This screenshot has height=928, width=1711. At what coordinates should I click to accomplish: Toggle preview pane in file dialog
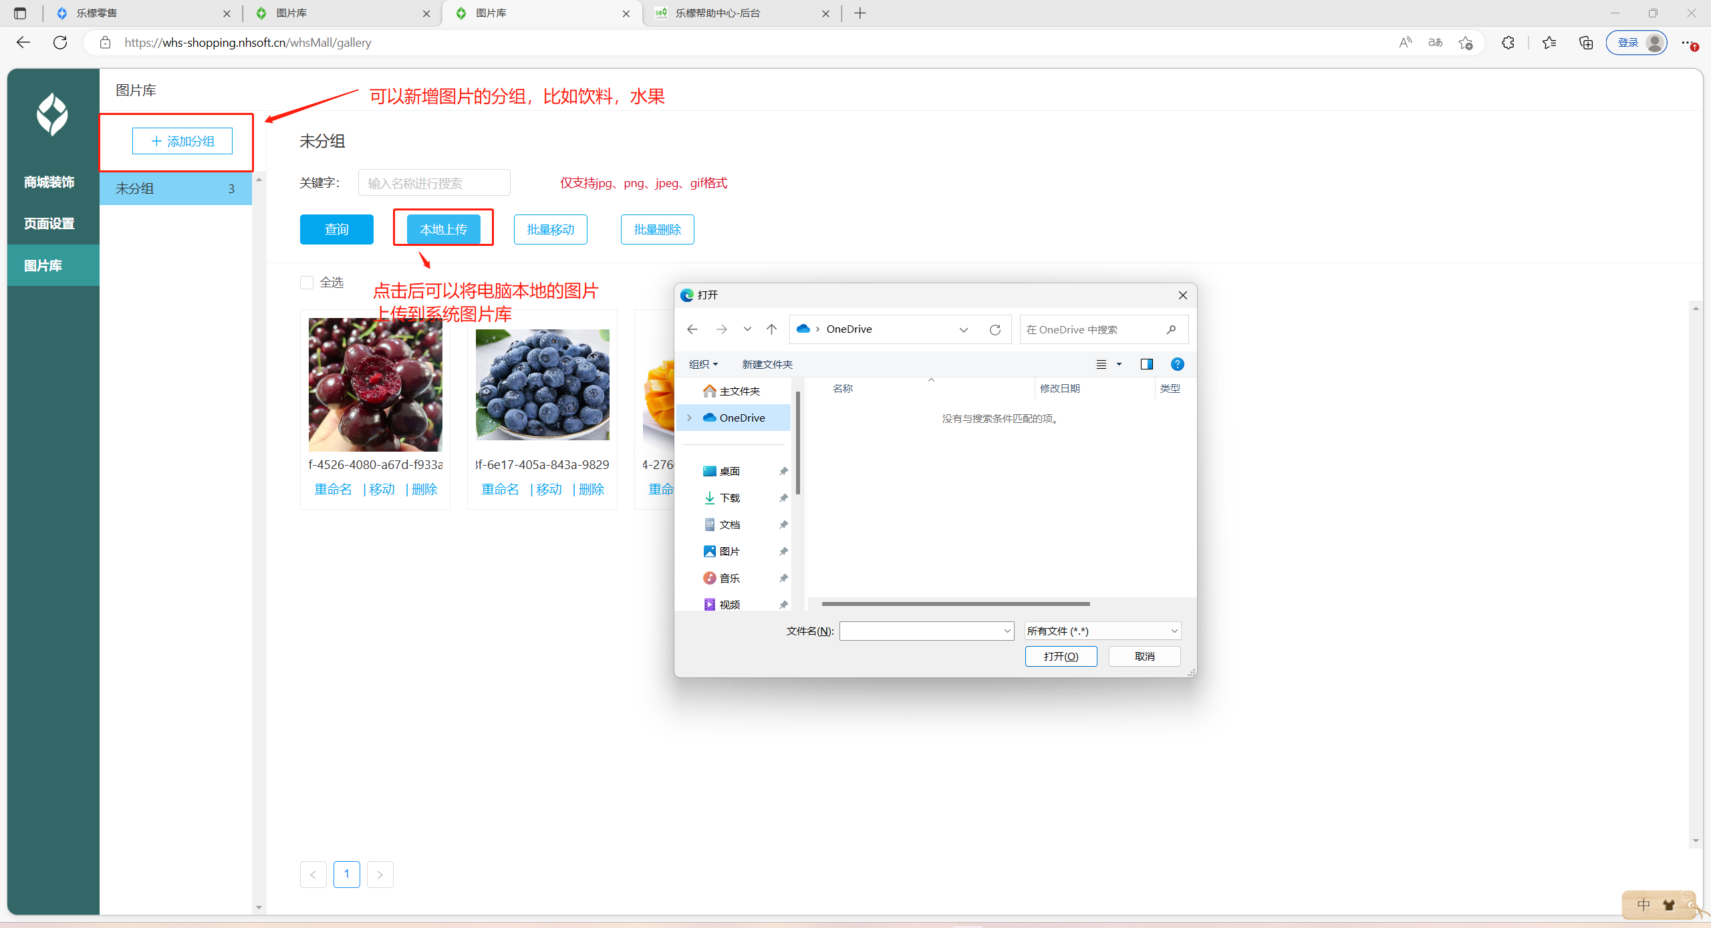pos(1147,364)
